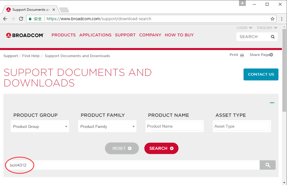Bookmark the page with the star icon
The width and height of the screenshot is (287, 185).
(x=272, y=19)
